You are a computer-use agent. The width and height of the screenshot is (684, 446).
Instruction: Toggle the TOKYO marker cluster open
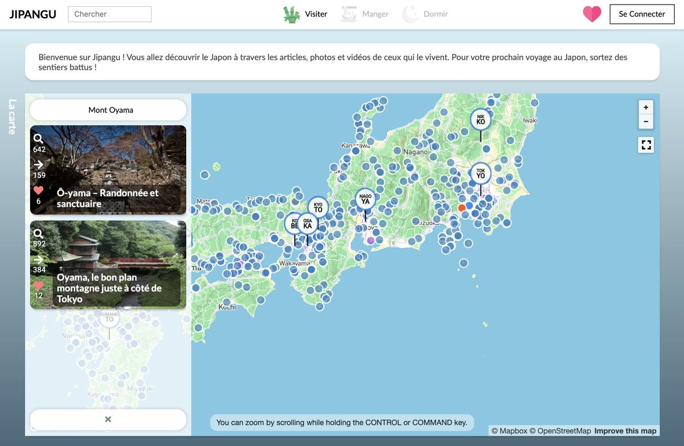point(481,173)
